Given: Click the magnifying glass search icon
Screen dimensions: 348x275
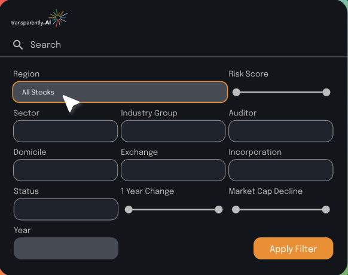Looking at the screenshot, I should click(18, 45).
